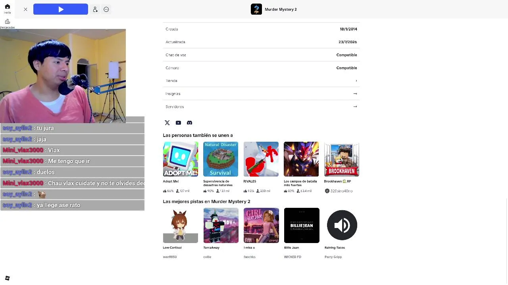Open the more options ellipsis icon
508x285 pixels.
(x=106, y=9)
